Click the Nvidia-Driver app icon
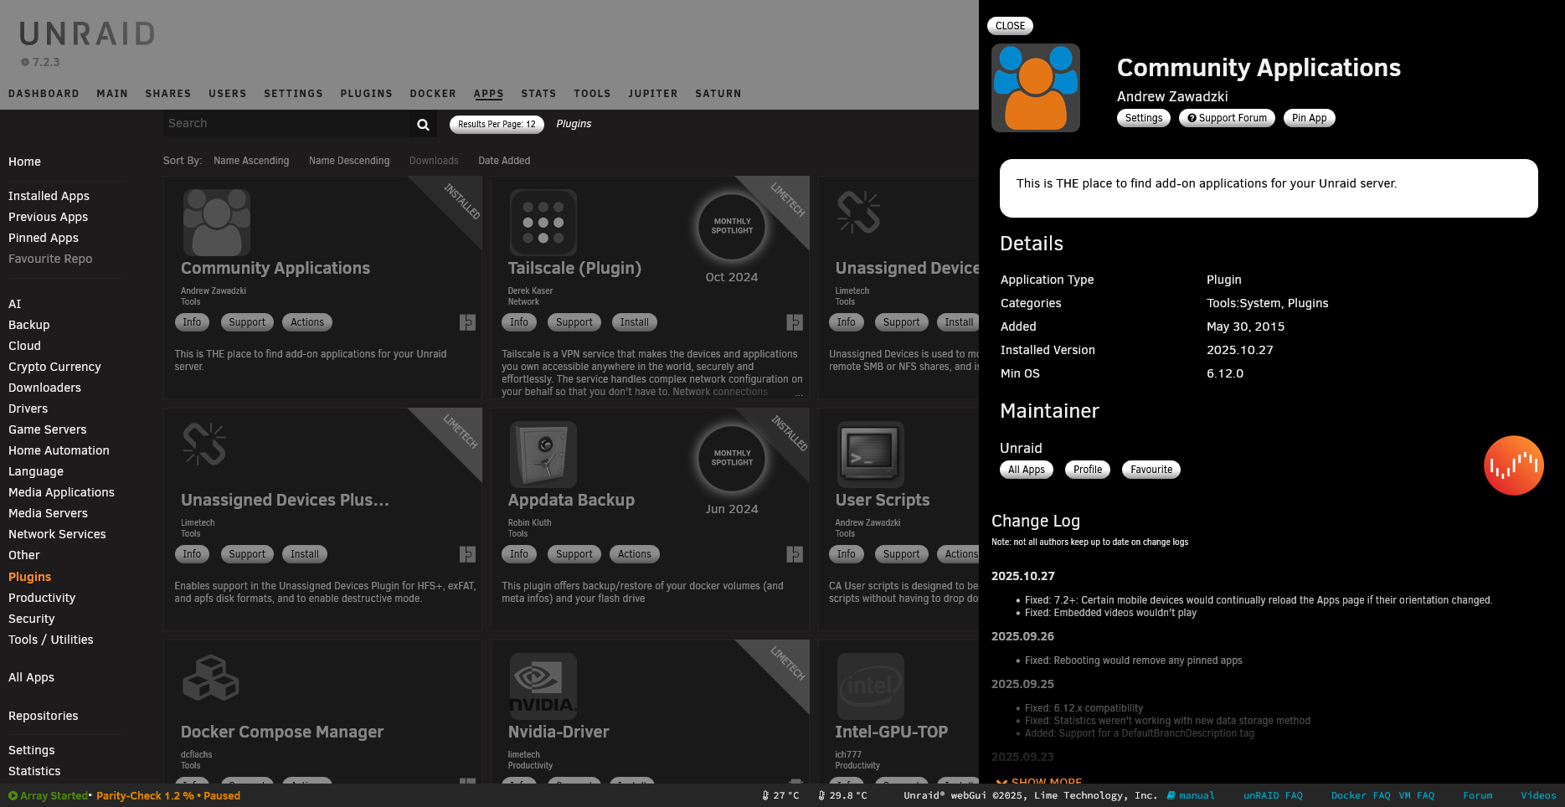The width and height of the screenshot is (1565, 807). pos(543,686)
